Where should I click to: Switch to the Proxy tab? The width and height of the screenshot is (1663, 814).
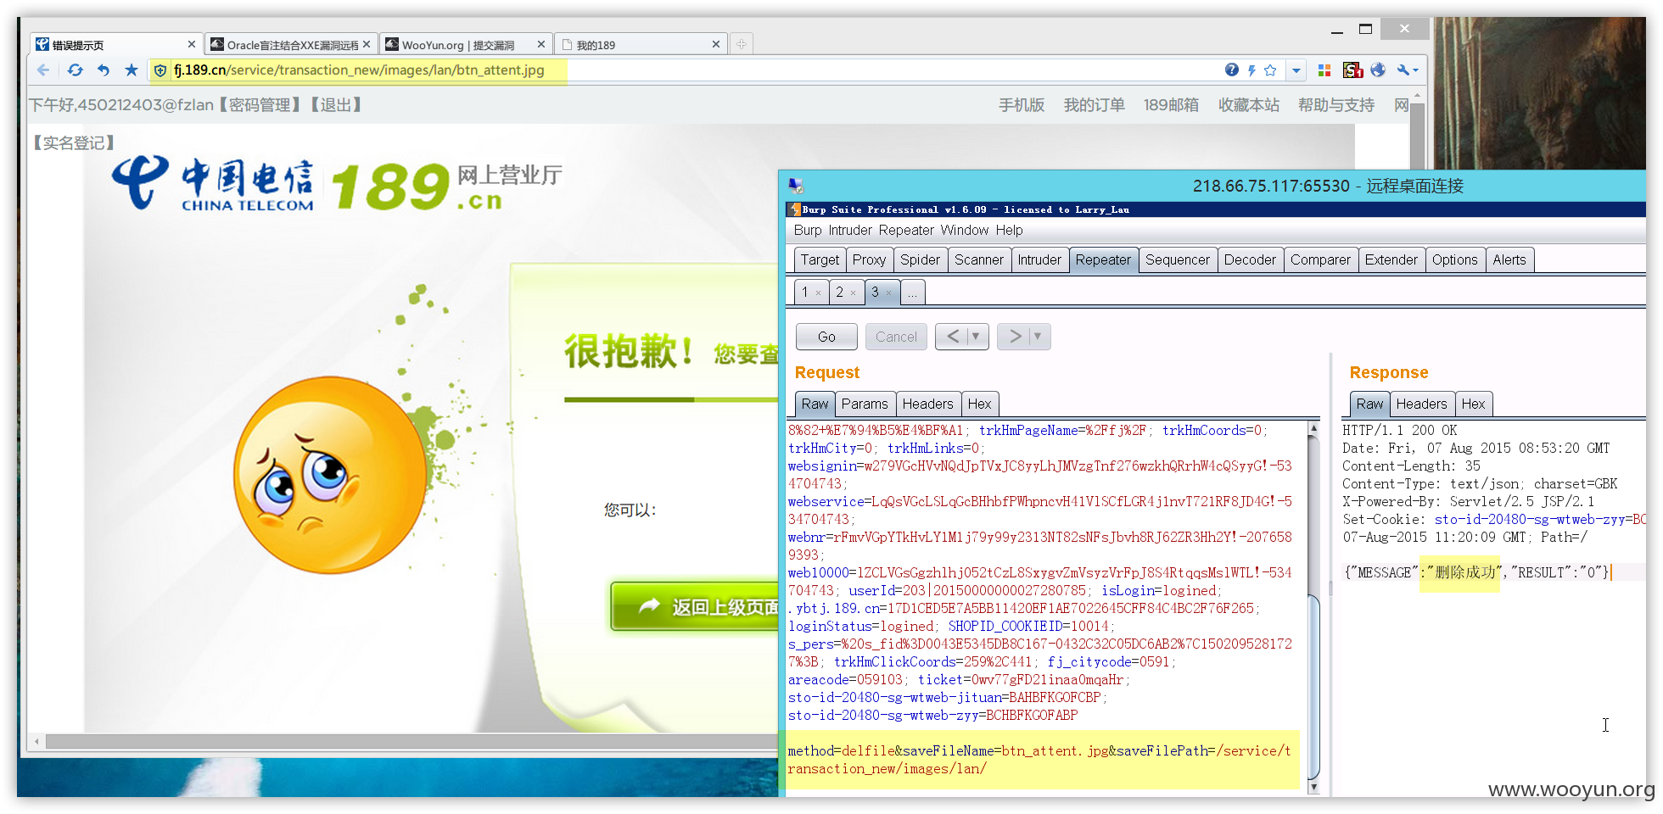(869, 259)
